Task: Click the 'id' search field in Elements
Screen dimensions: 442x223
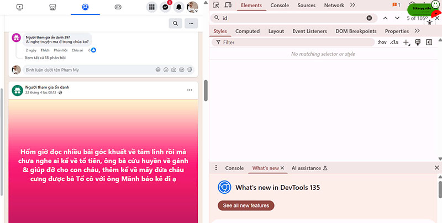Action: 293,18
